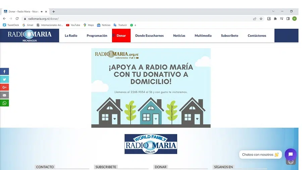Click the CONTACTO footer heading
This screenshot has width=302, height=170.
click(45, 167)
